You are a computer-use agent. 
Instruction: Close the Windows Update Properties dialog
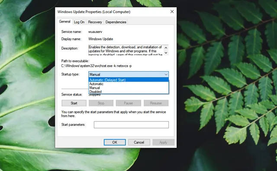click(x=172, y=12)
